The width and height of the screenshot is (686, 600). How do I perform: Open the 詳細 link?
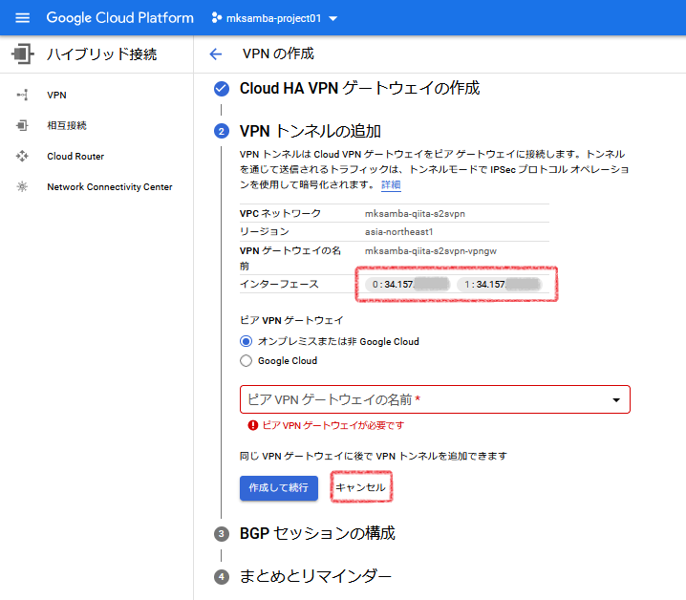(x=391, y=184)
